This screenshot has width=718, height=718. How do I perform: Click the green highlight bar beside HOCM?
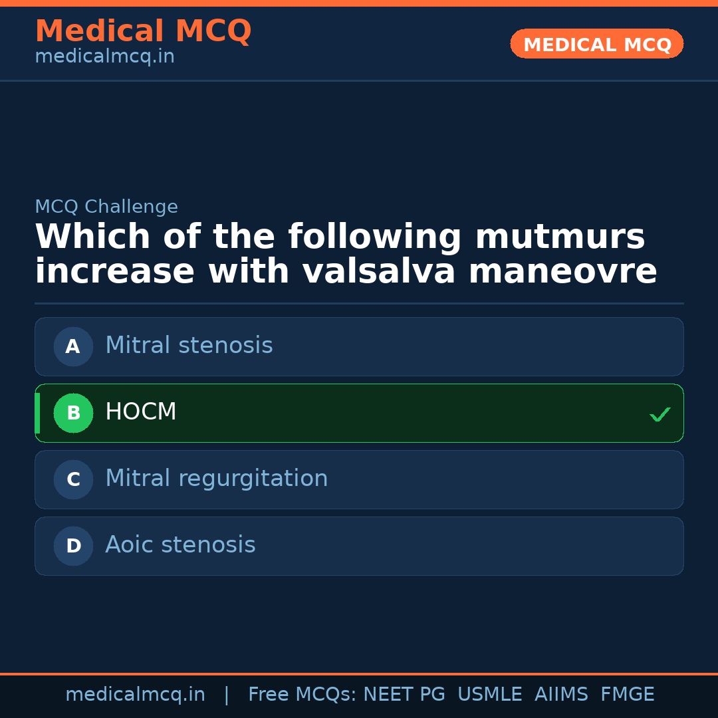pos(38,413)
